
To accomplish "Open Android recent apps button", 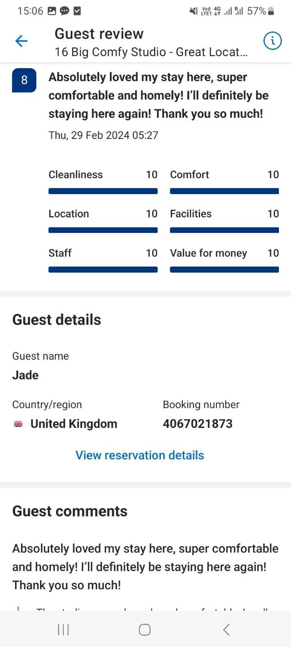I will point(63,630).
